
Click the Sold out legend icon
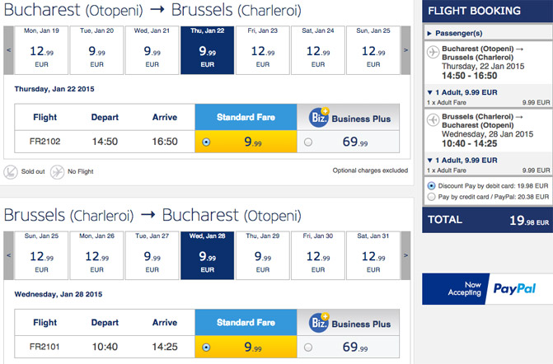point(11,172)
